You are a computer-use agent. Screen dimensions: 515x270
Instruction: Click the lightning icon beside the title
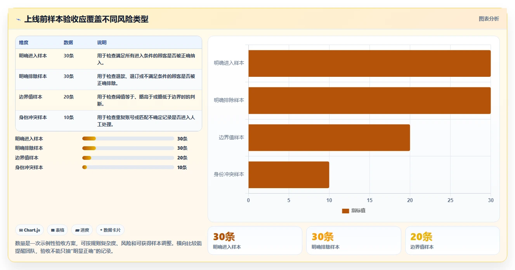click(x=18, y=19)
